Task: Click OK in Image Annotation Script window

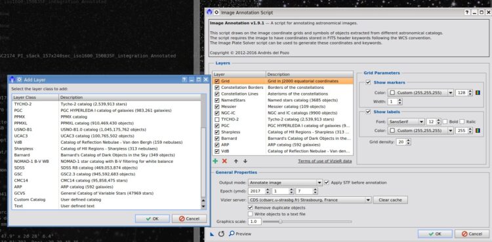Action: [435, 234]
